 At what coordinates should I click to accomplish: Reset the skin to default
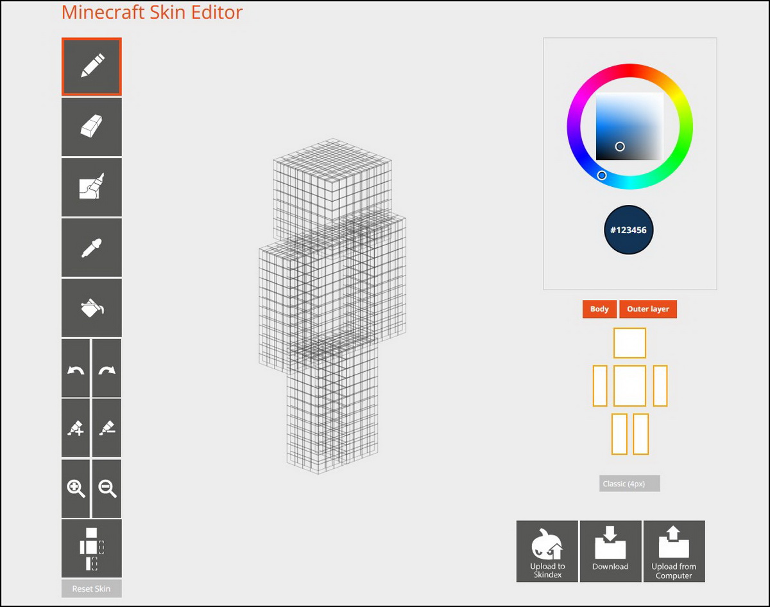92,588
